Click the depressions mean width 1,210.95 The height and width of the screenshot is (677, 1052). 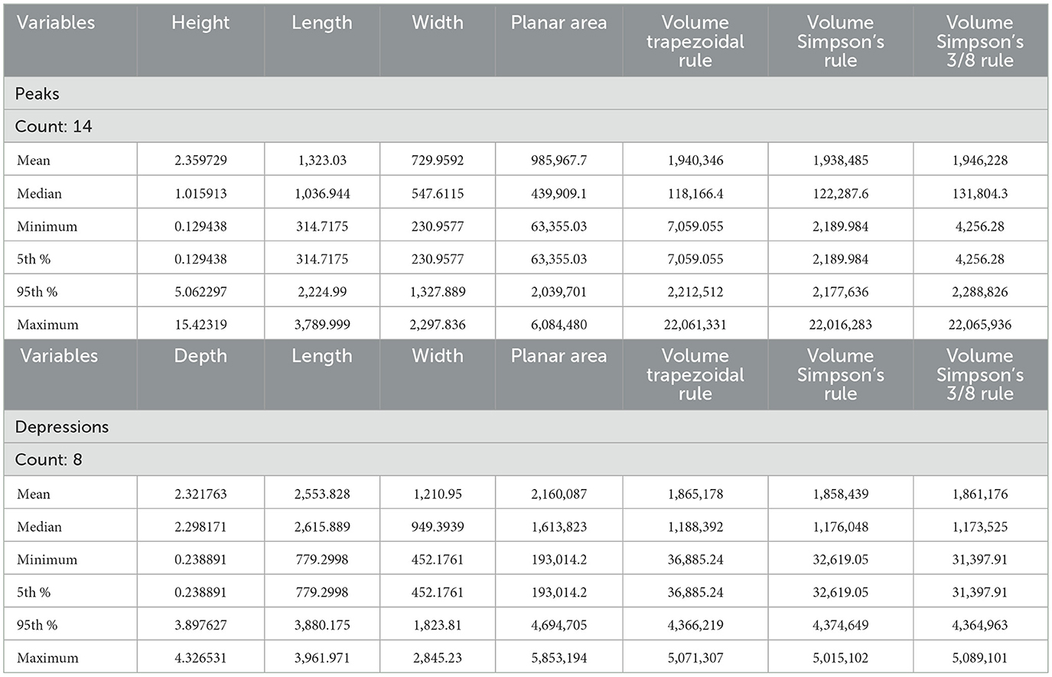[x=437, y=494]
